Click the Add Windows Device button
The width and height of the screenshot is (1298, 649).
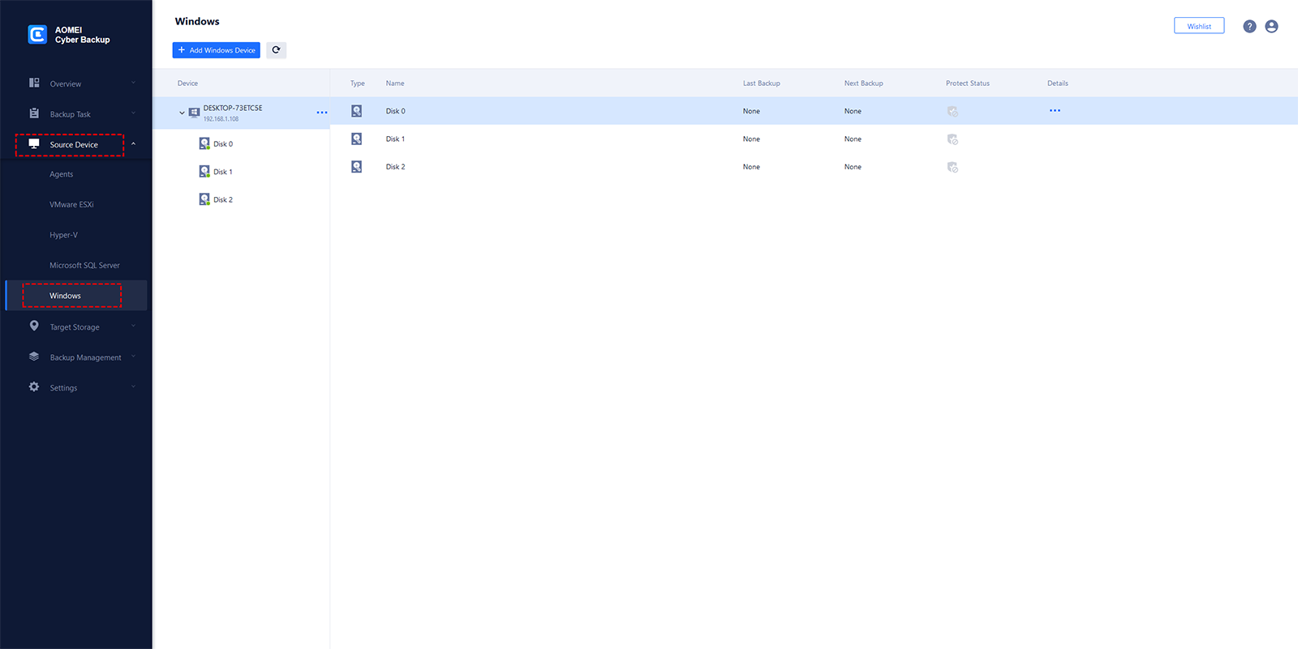(x=217, y=50)
